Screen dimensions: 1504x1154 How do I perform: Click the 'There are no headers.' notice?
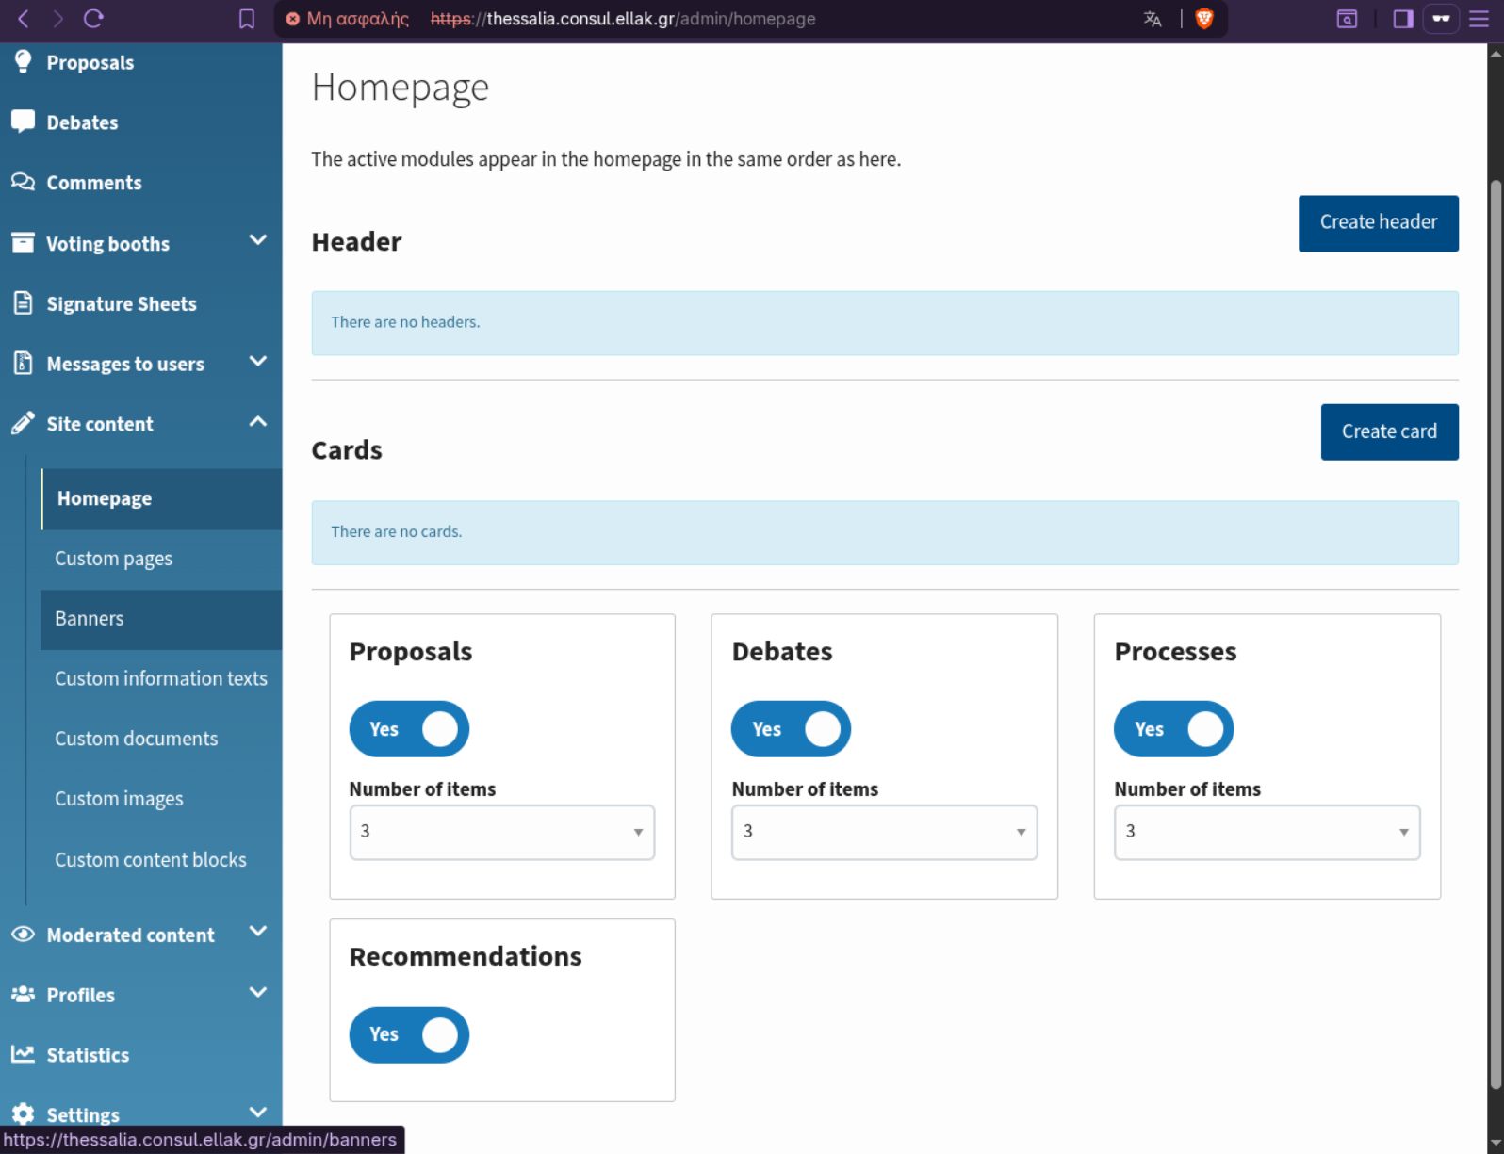tap(885, 323)
